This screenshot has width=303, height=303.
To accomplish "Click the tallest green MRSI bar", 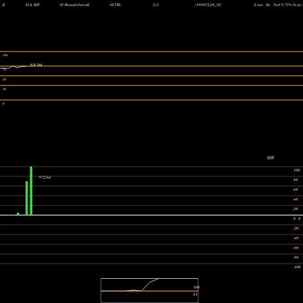I will (31, 191).
